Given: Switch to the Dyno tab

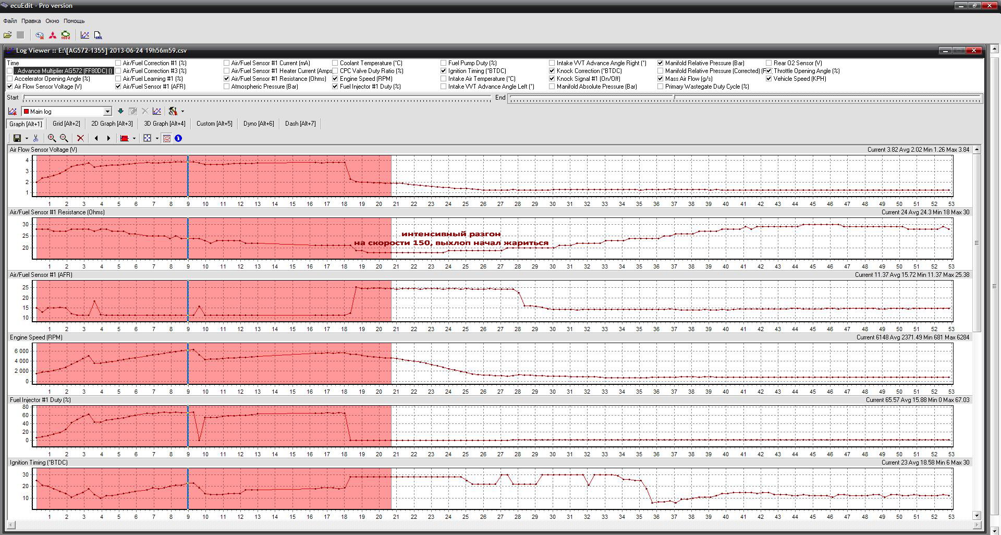Looking at the screenshot, I should pos(258,124).
